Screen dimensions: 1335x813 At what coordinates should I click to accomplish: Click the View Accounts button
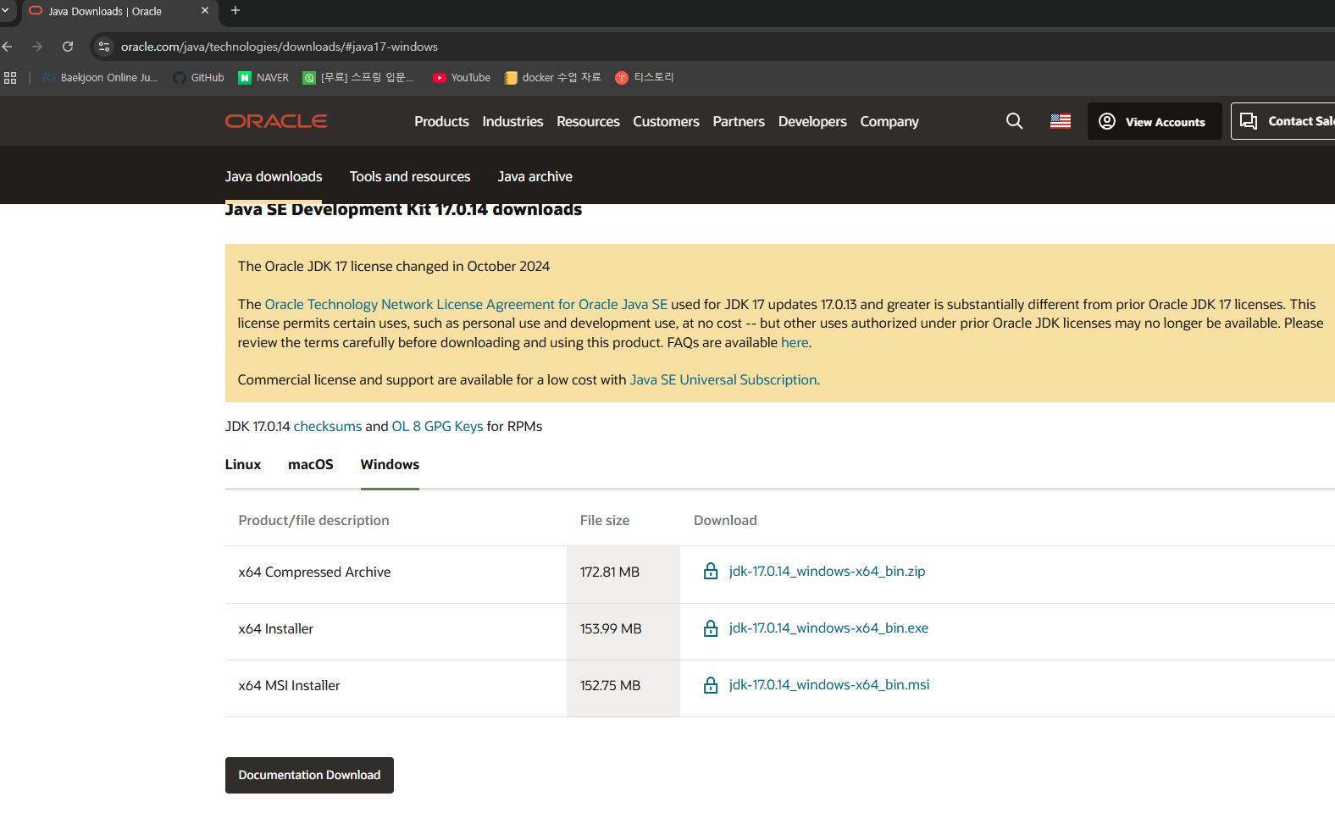(x=1155, y=121)
